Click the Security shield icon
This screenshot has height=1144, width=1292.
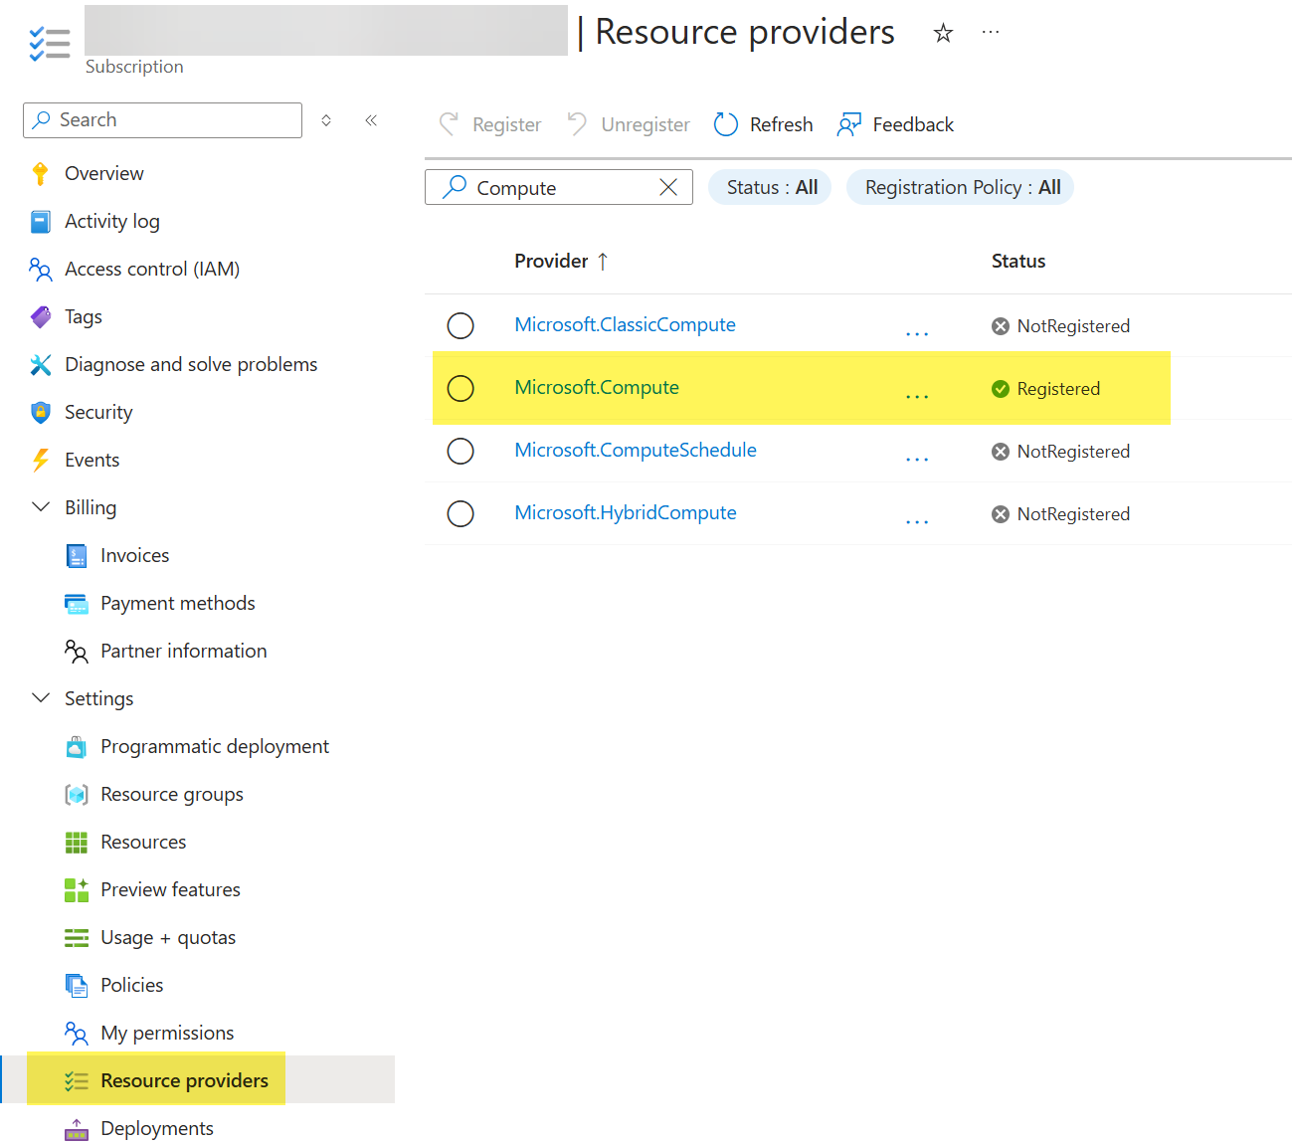coord(41,413)
